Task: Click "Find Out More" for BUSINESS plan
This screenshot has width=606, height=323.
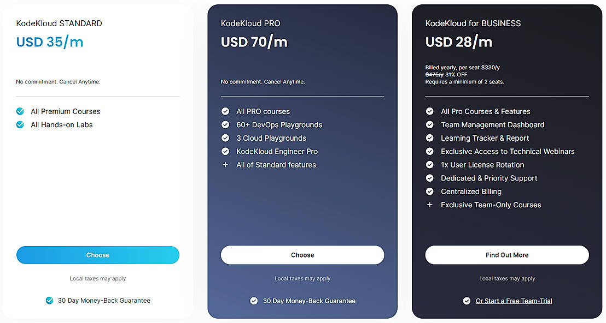Action: tap(506, 255)
